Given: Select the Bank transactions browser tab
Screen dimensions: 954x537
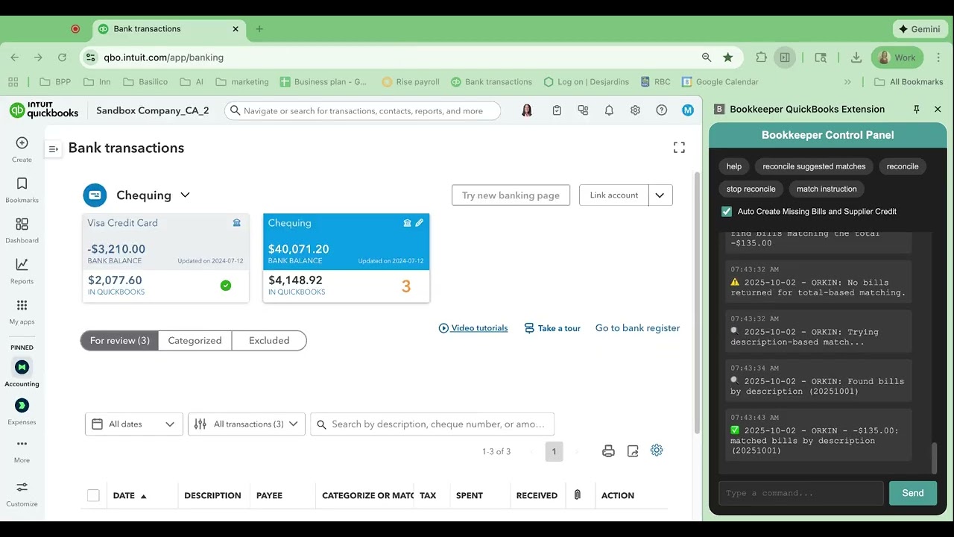Looking at the screenshot, I should [170, 29].
